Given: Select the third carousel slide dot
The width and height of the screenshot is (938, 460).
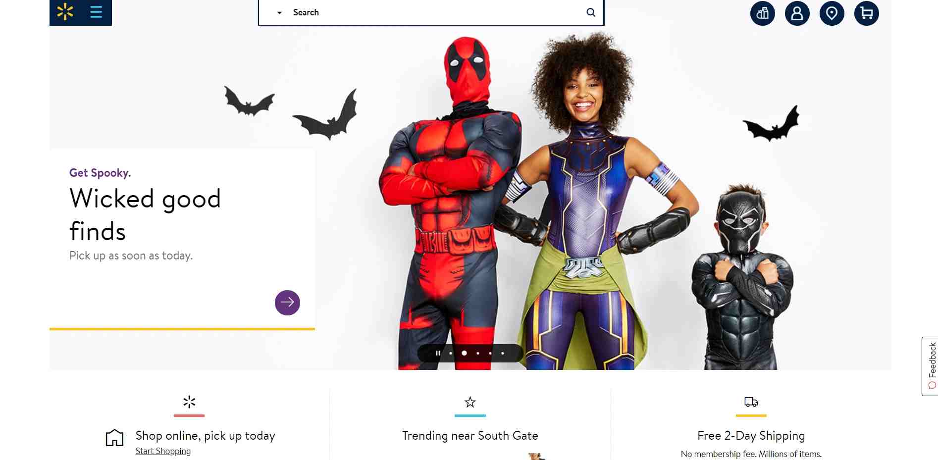Looking at the screenshot, I should (x=478, y=353).
